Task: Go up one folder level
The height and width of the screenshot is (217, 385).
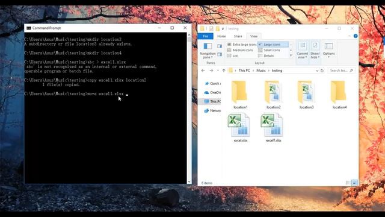Action: (x=224, y=71)
